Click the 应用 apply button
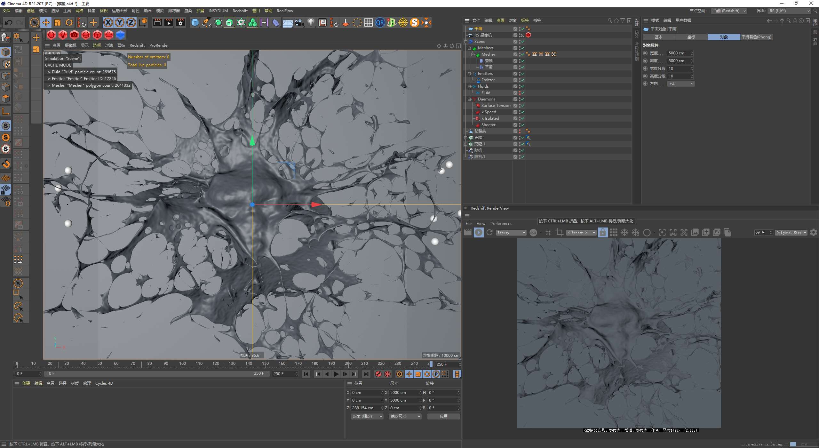This screenshot has width=819, height=448. coord(443,416)
